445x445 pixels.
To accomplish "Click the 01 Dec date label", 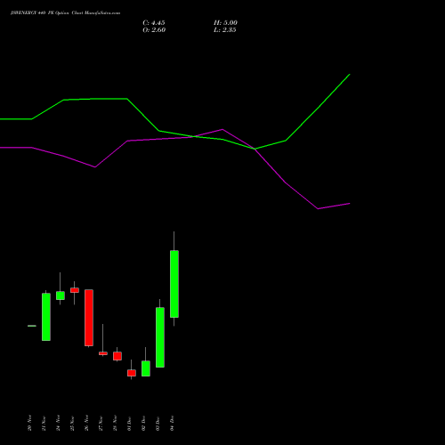I will pyautogui.click(x=129, y=423).
